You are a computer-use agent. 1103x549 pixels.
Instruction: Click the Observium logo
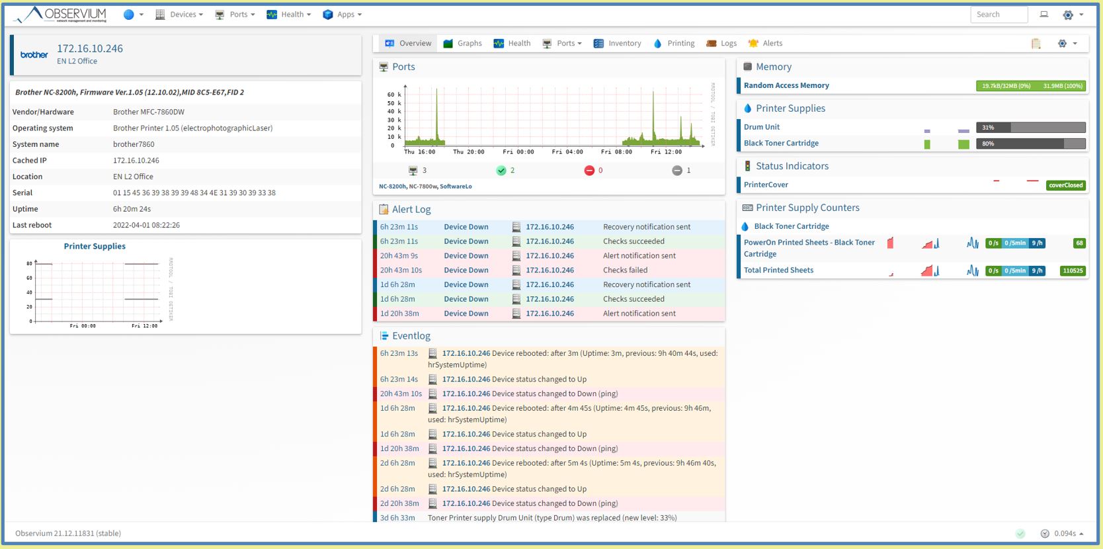tap(61, 15)
